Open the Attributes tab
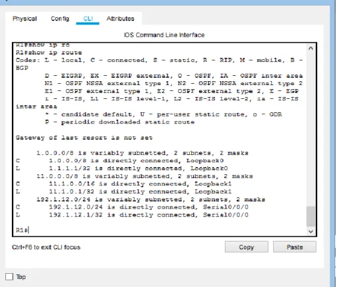337x287 pixels. [x=120, y=18]
